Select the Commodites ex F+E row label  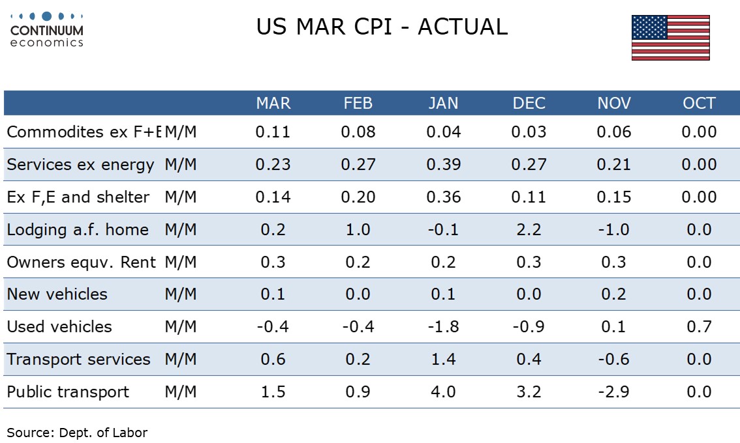click(x=84, y=132)
